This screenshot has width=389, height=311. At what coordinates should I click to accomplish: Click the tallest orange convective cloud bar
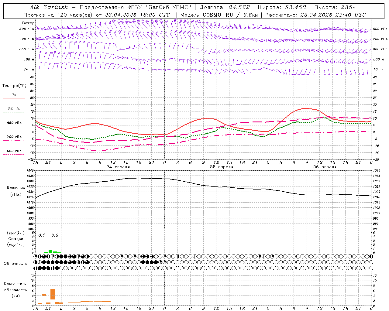[x=53, y=294]
